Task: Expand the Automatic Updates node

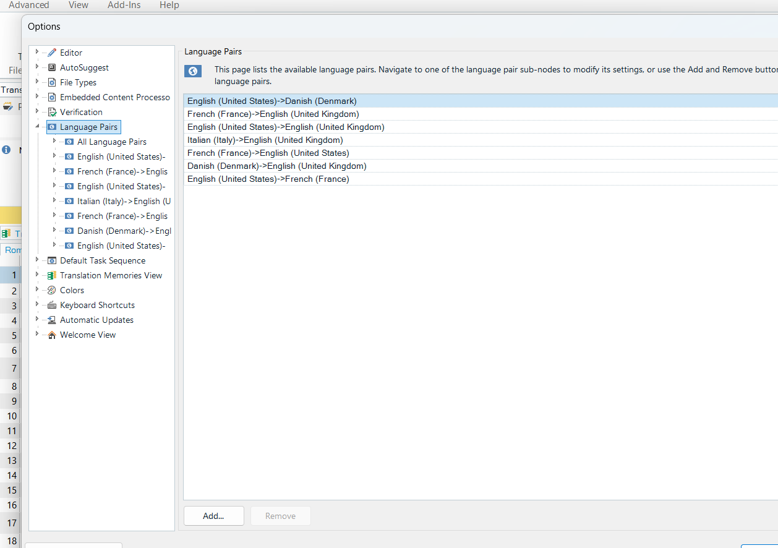Action: point(37,319)
